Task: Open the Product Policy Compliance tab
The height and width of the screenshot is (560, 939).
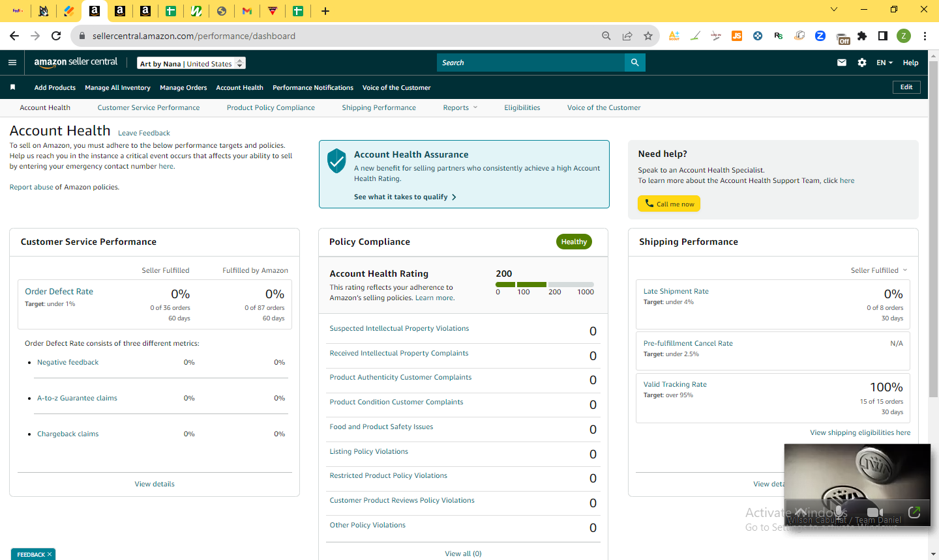Action: [271, 107]
